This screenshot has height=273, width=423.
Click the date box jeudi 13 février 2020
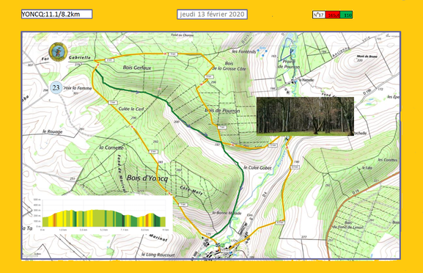click(213, 15)
